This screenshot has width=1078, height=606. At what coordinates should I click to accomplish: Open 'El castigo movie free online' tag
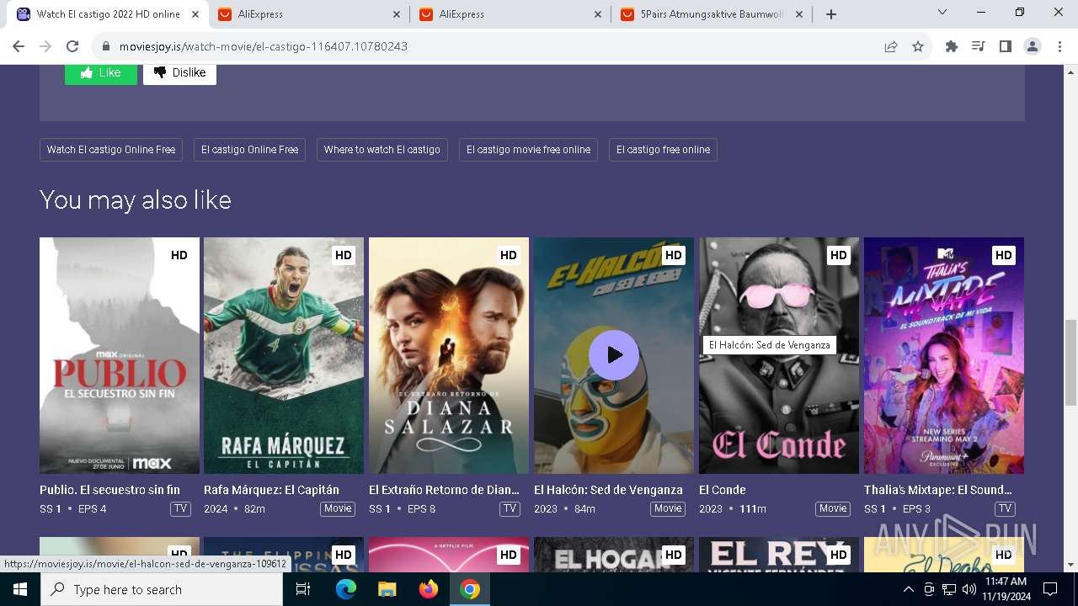coord(529,150)
